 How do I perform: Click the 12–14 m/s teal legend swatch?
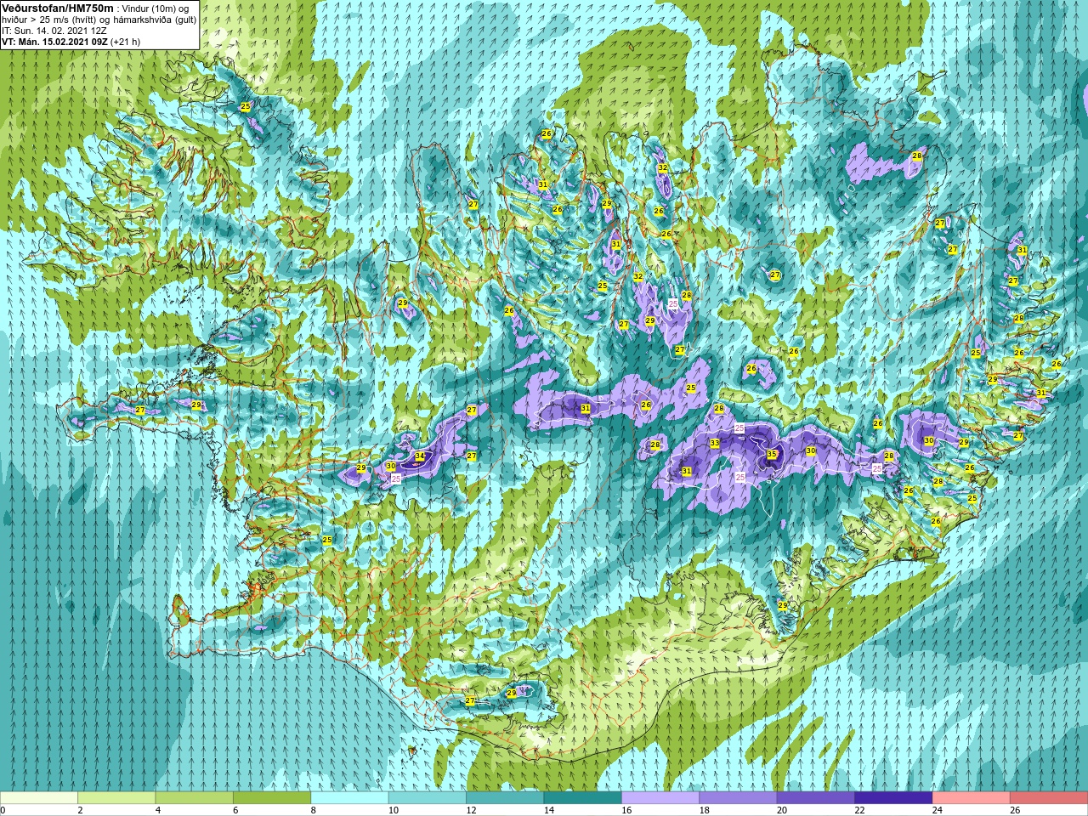point(505,798)
